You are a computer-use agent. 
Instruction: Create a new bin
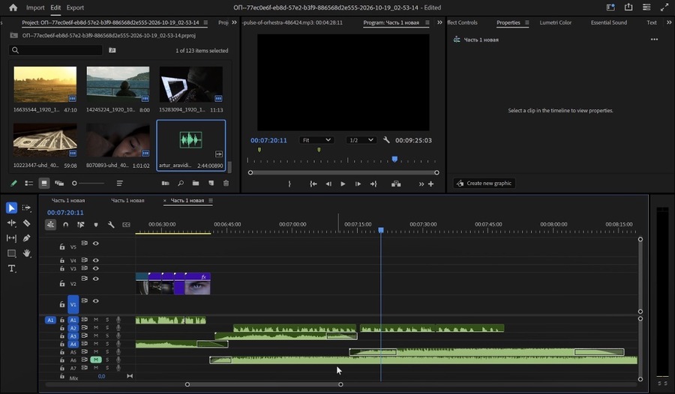click(196, 184)
